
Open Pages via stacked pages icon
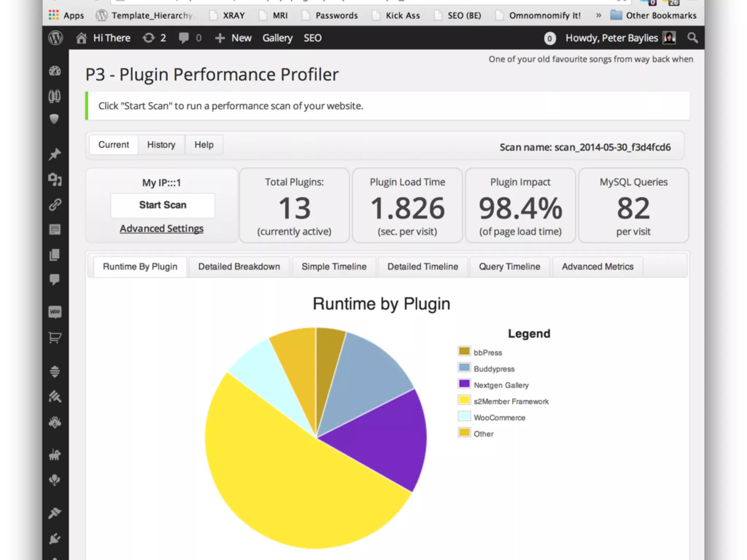coord(55,255)
